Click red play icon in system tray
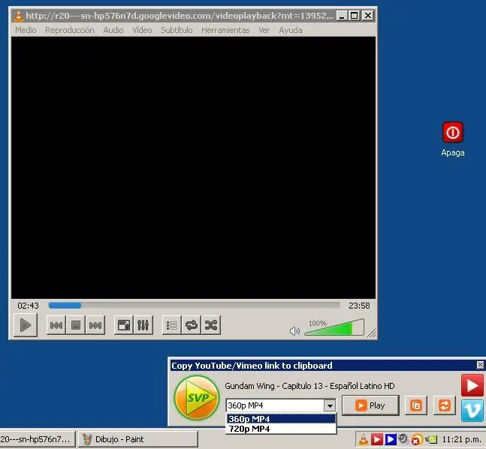This screenshot has width=486, height=449. click(376, 439)
